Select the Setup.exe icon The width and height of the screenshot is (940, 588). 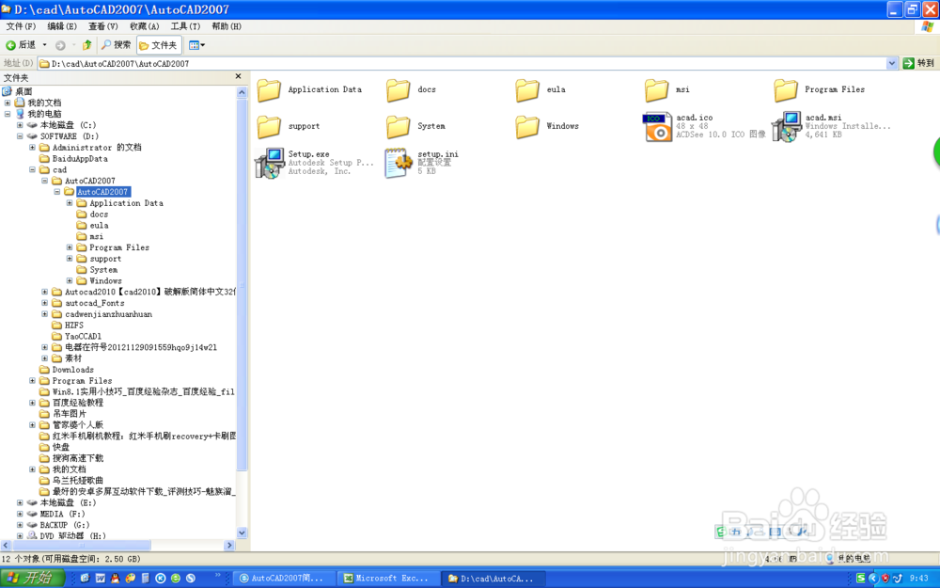point(269,163)
